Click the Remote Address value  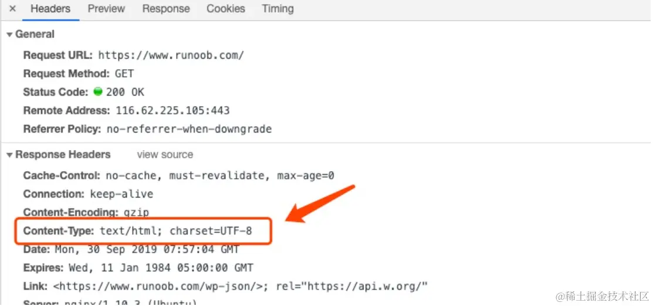pos(172,110)
